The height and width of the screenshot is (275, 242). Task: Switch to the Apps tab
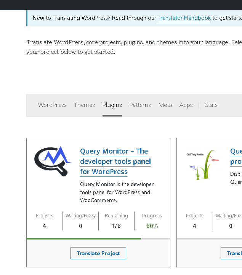click(x=186, y=105)
